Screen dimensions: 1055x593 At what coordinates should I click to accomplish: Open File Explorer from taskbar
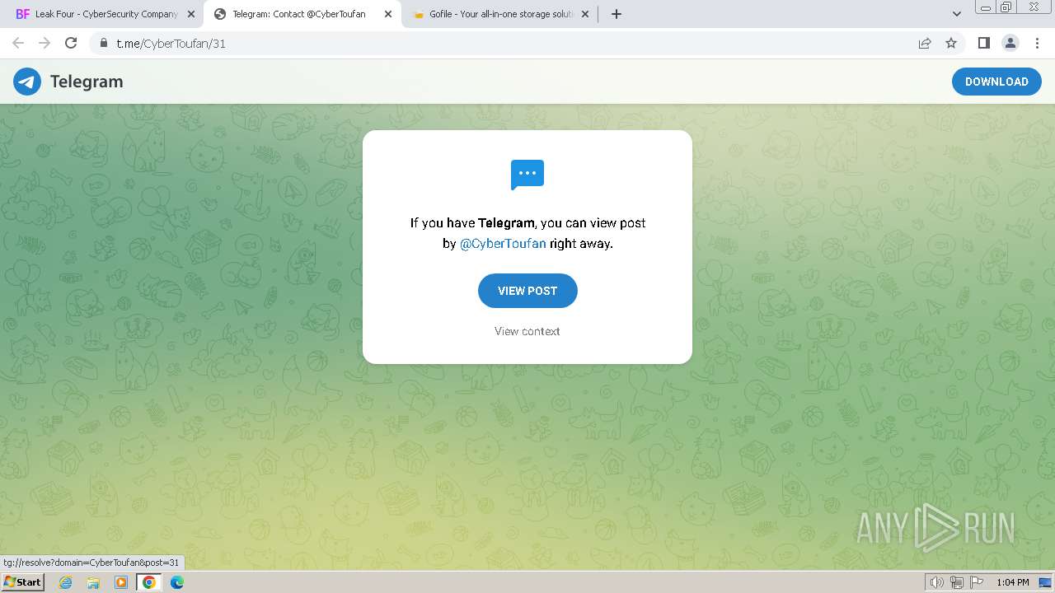[x=93, y=582]
